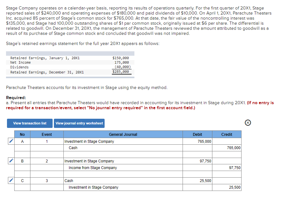The width and height of the screenshot is (284, 202).
Task: Click the pencil edit icon for entry A
Action: (11, 141)
